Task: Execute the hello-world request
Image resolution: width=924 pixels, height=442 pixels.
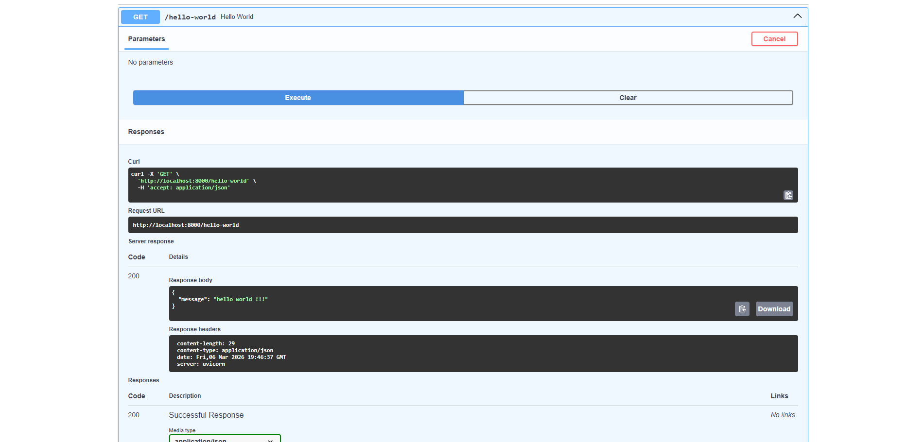Action: (x=298, y=98)
